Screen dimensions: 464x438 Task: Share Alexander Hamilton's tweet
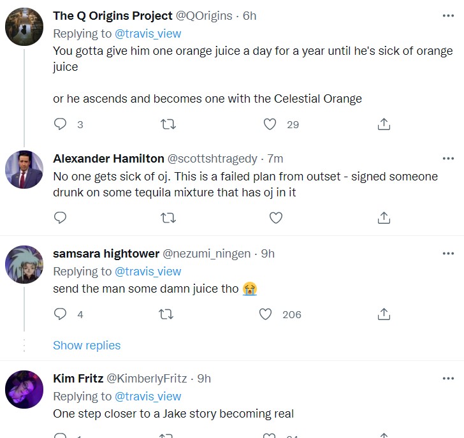[384, 218]
